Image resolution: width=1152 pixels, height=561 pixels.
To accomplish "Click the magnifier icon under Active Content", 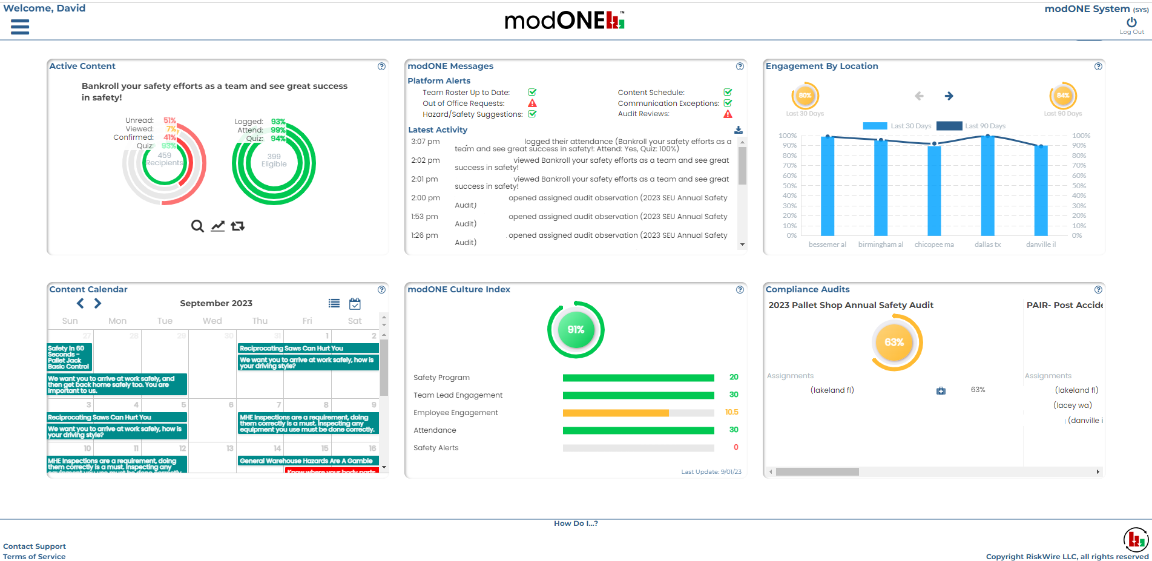I will coord(197,226).
